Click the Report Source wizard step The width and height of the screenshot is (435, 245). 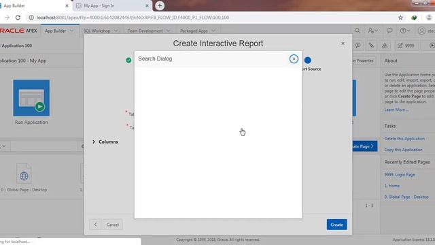point(308,61)
